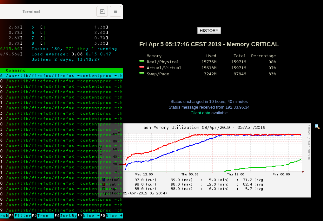The width and height of the screenshot is (323, 221).
Task: Click the 82.4 (avg) graph statistic
Action: click(x=254, y=184)
